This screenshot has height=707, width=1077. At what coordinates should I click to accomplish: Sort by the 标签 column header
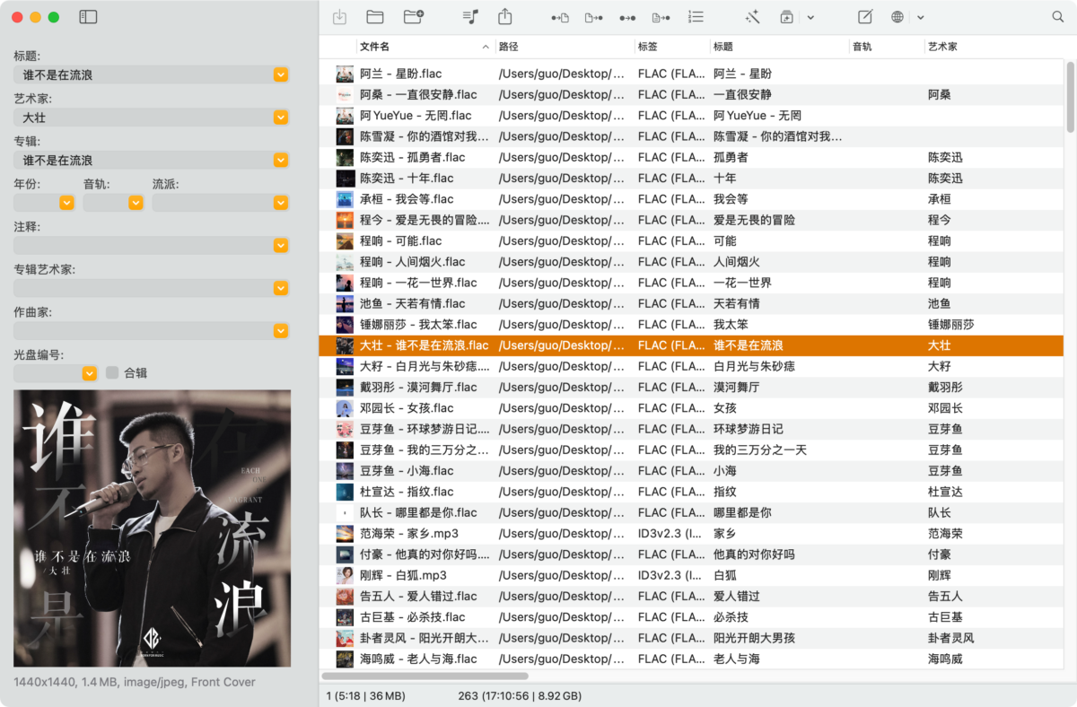coord(671,46)
